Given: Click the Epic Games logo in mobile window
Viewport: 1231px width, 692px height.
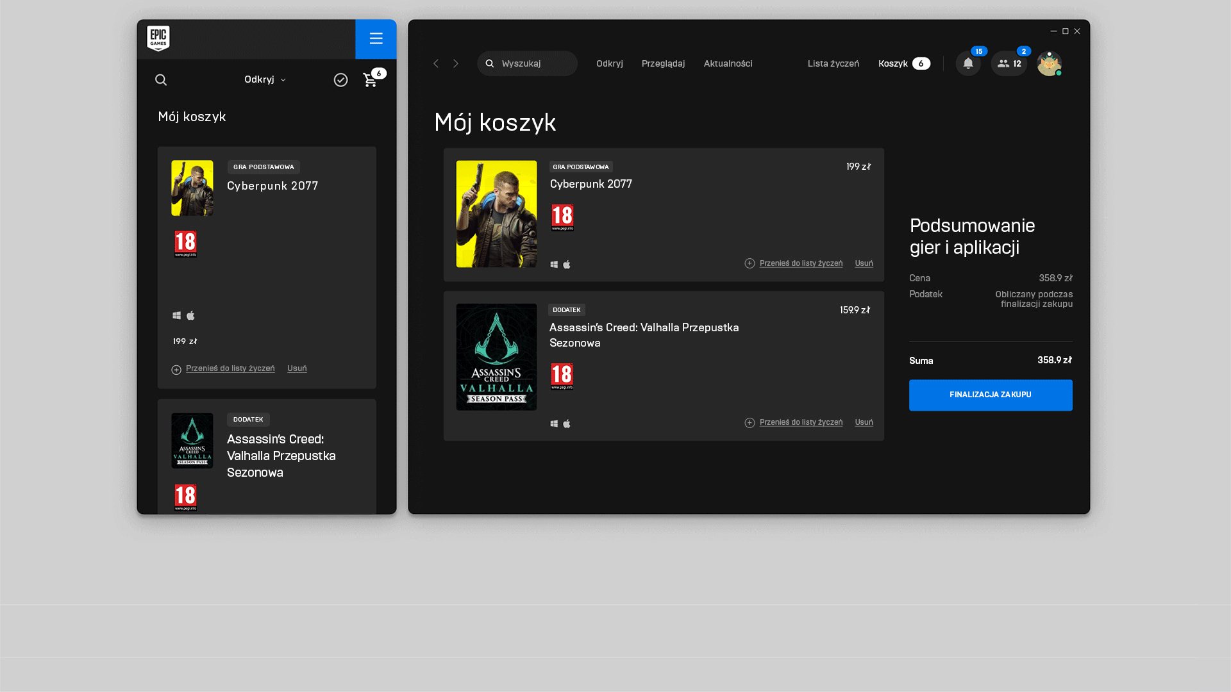Looking at the screenshot, I should [158, 38].
